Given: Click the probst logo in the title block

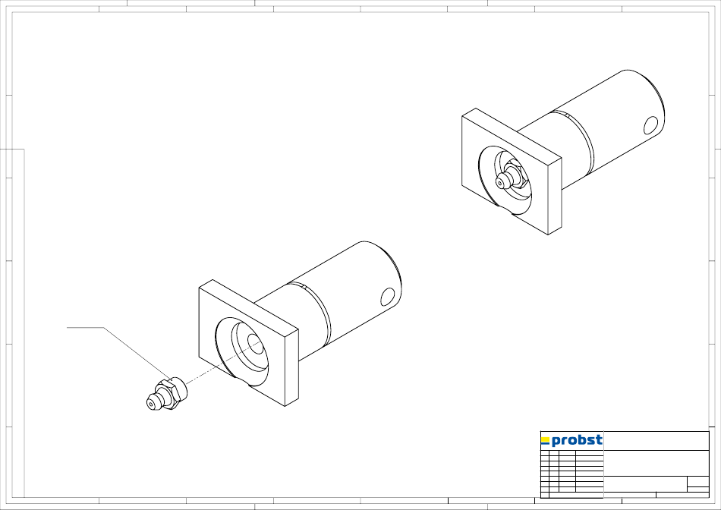Looking at the screenshot, I should click(x=571, y=441).
